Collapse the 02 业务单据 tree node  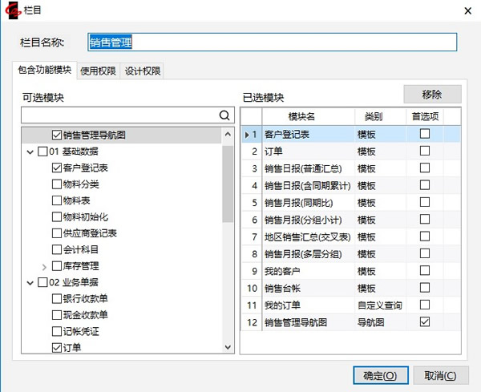pyautogui.click(x=30, y=282)
